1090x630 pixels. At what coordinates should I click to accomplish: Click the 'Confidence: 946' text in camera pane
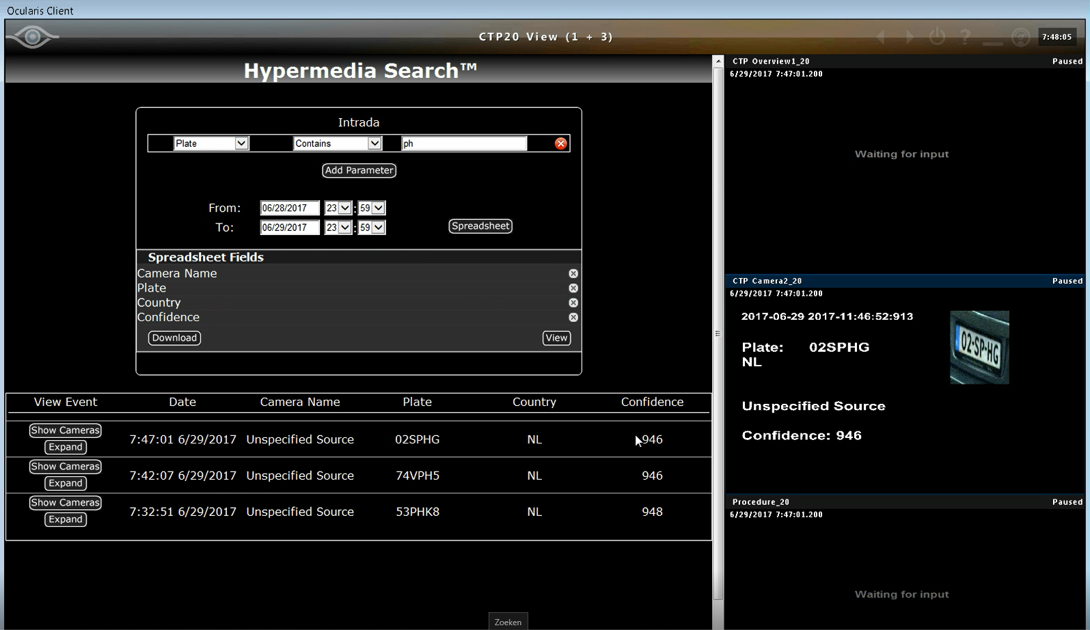[802, 435]
